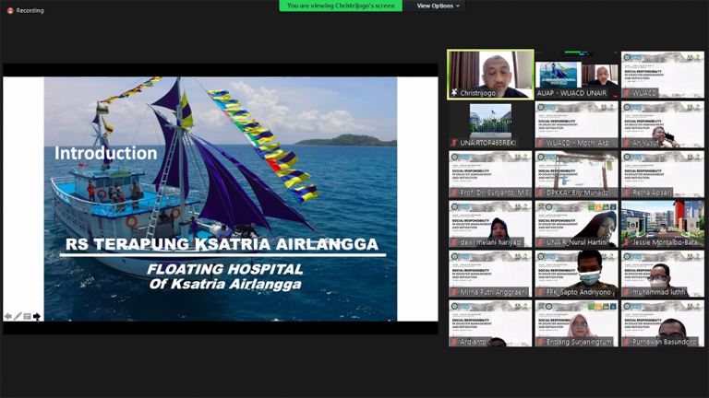Click the red Recording indicator icon
Image resolution: width=709 pixels, height=398 pixels.
[10, 11]
